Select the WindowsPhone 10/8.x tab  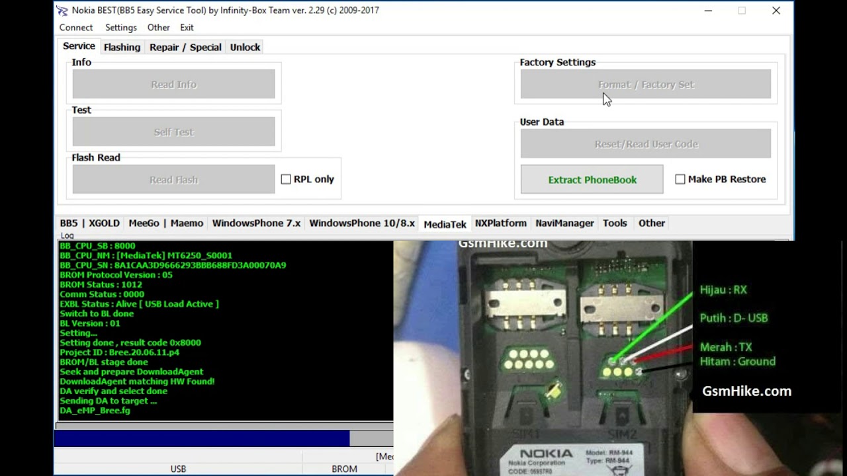click(362, 223)
